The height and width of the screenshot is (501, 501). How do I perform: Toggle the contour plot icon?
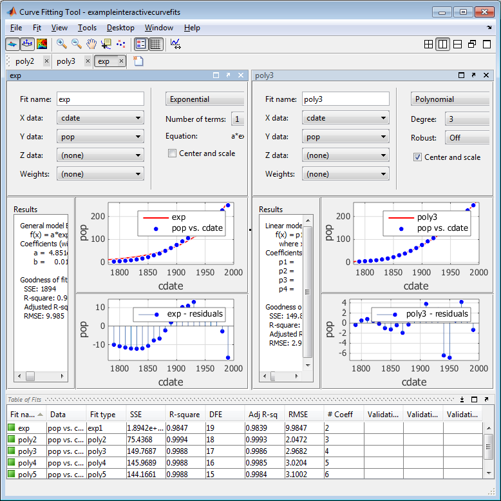tap(42, 44)
